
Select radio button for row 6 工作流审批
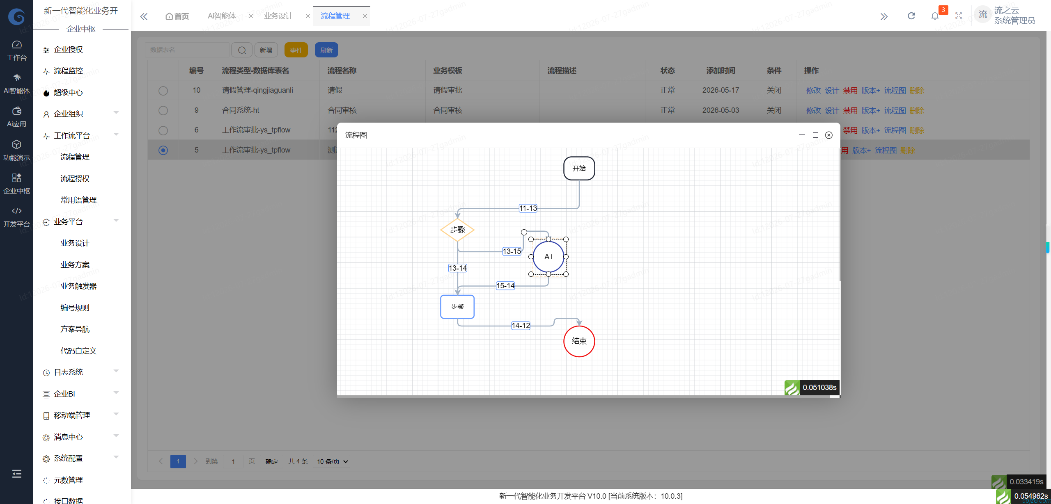click(x=163, y=130)
